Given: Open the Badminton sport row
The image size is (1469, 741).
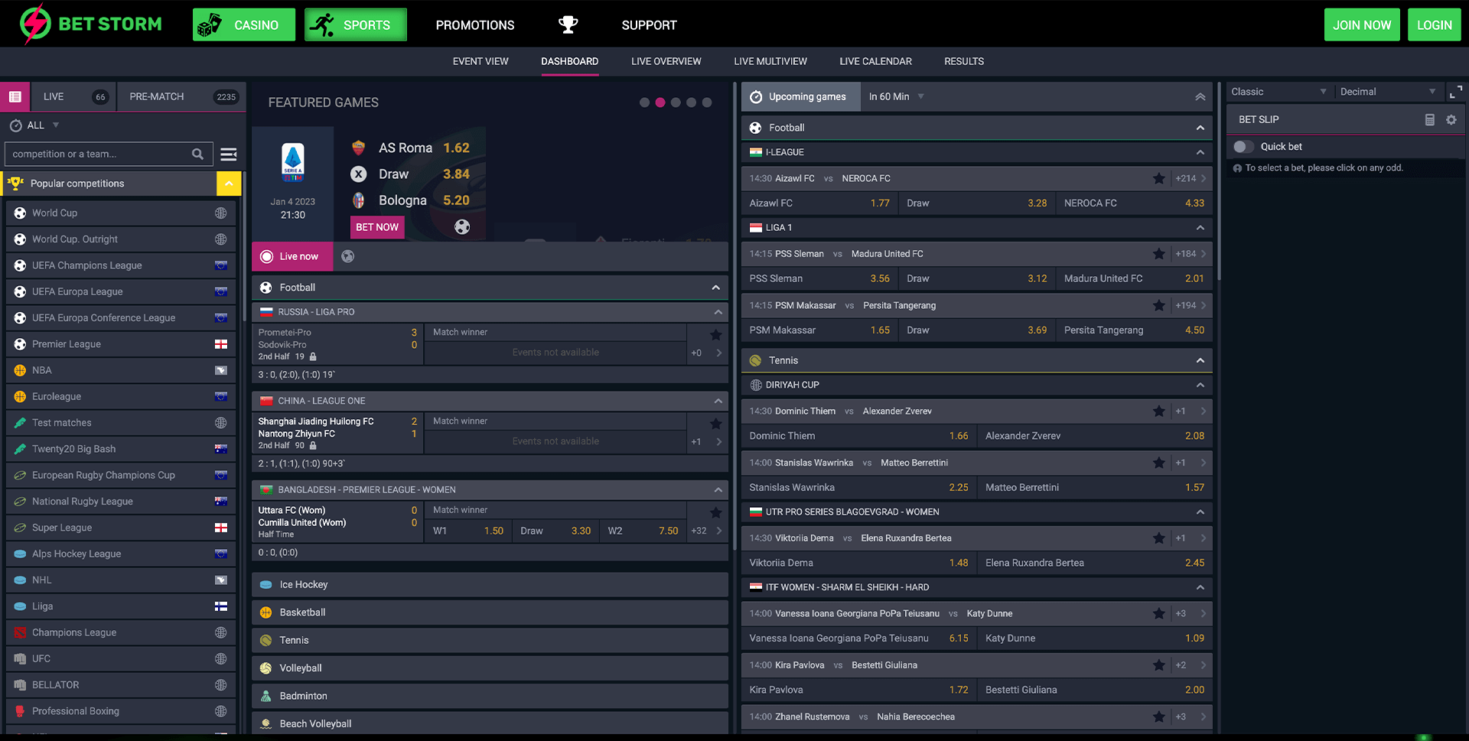Looking at the screenshot, I should (490, 696).
